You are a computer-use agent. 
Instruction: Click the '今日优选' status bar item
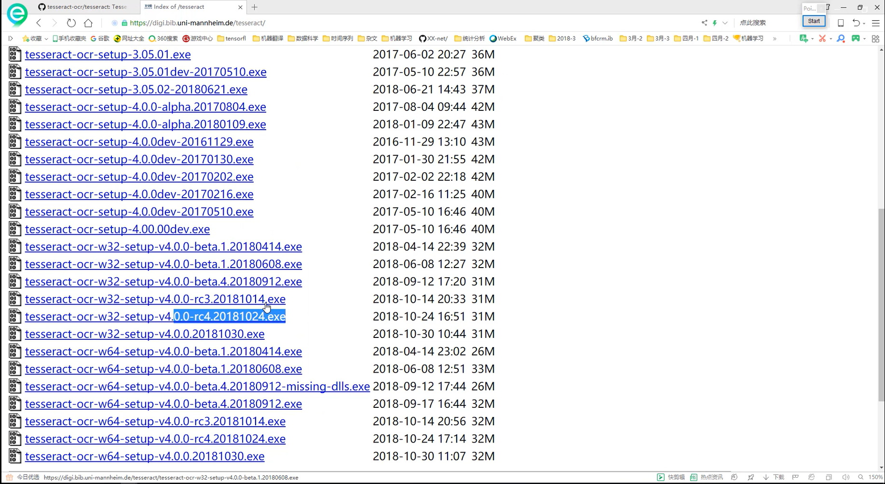[23, 477]
